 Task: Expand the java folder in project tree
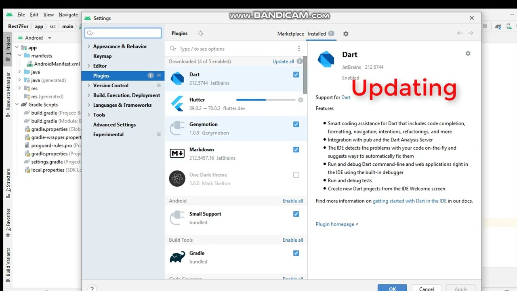click(20, 72)
